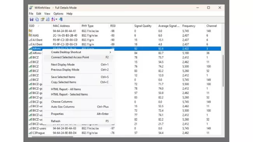253x142 pixels.
Task: Click frequency 5,180 cell
Action: [x=186, y=53]
